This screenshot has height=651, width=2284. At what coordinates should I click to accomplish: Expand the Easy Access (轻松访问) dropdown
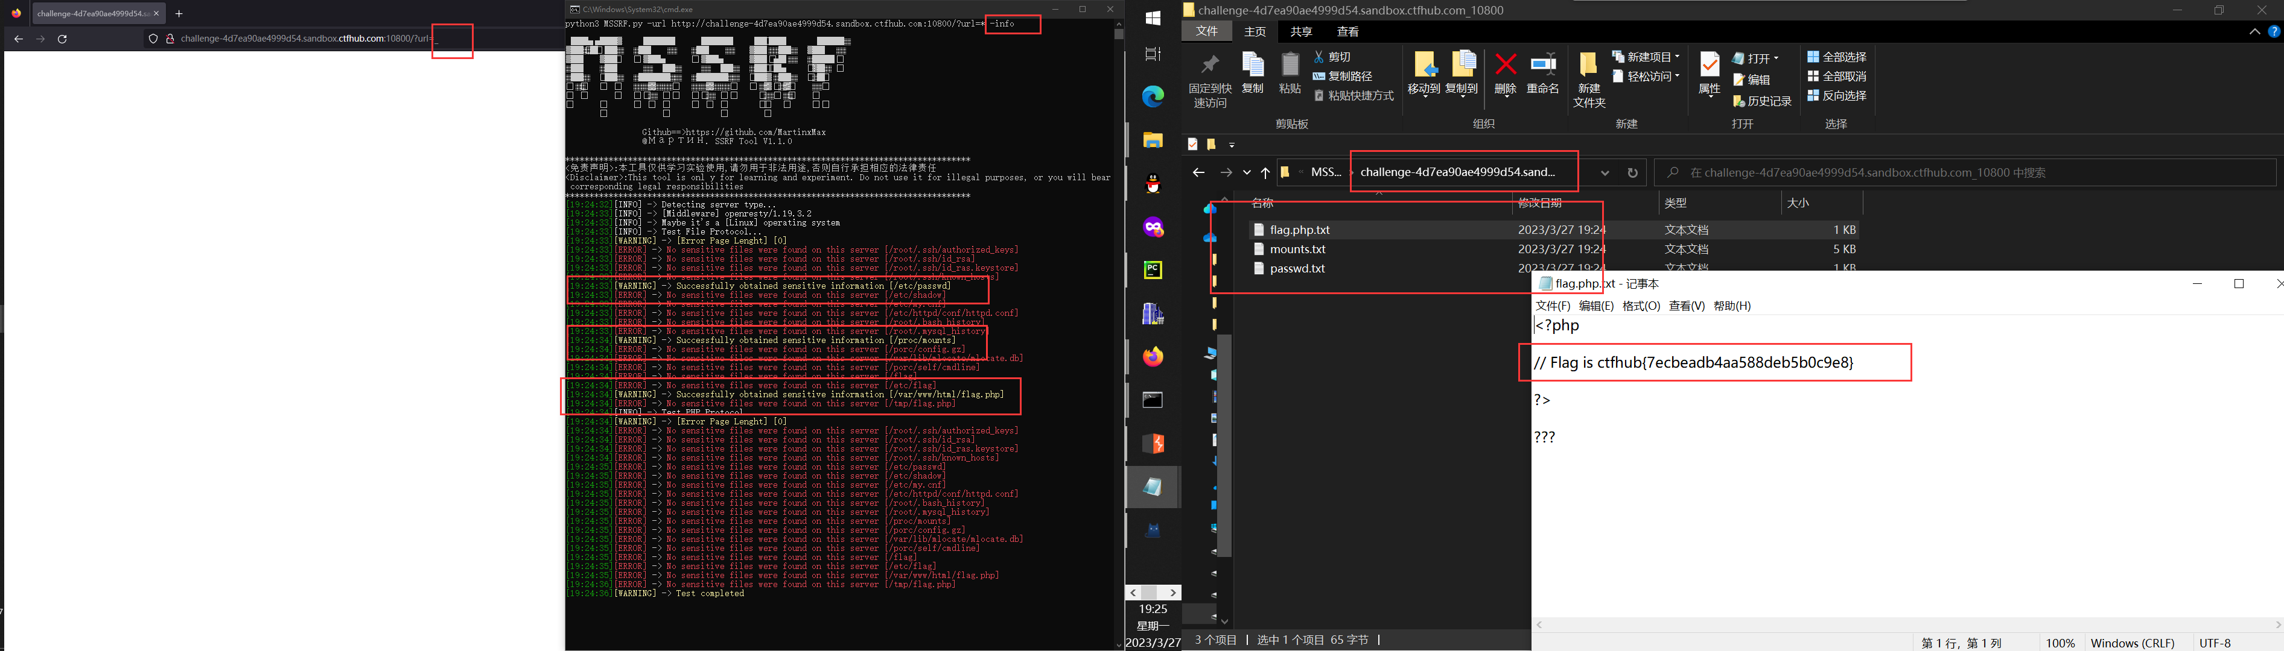pyautogui.click(x=1677, y=76)
